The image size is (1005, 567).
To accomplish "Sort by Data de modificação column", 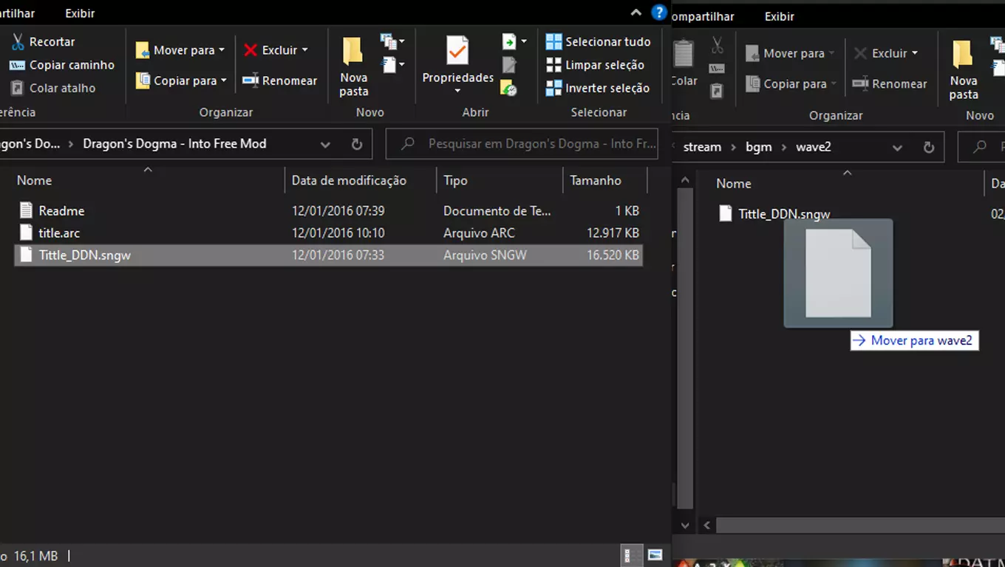I will tap(361, 180).
